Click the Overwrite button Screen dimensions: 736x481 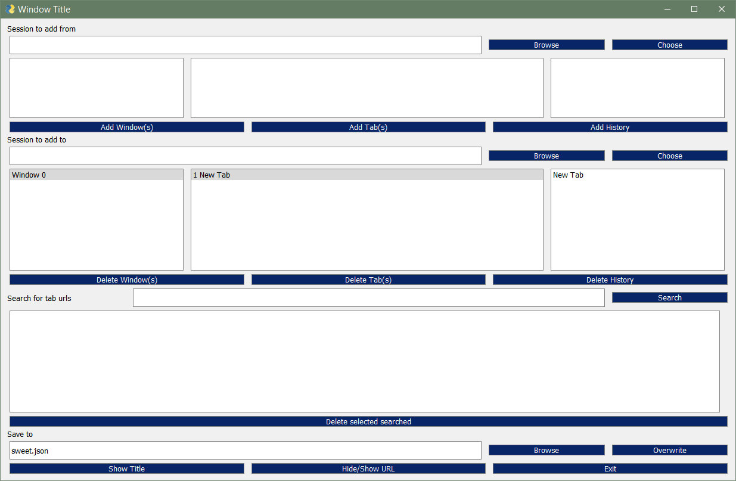click(x=669, y=449)
